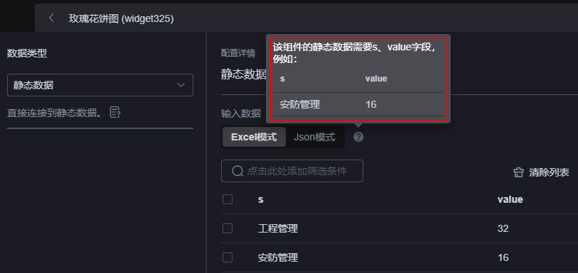This screenshot has height=273, width=578.
Task: Click the value column header
Action: click(510, 199)
